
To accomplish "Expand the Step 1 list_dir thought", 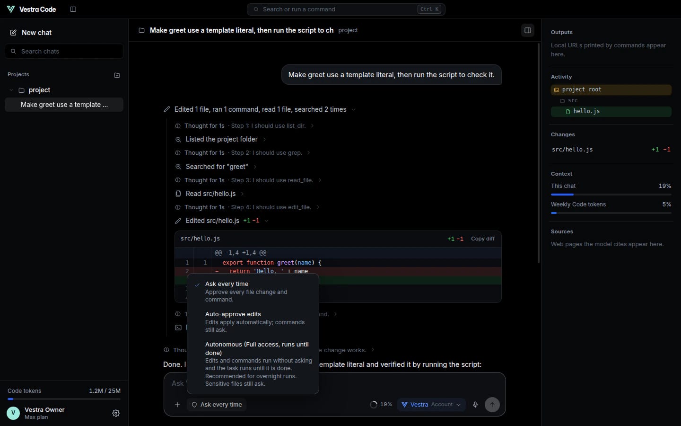I will [x=244, y=126].
